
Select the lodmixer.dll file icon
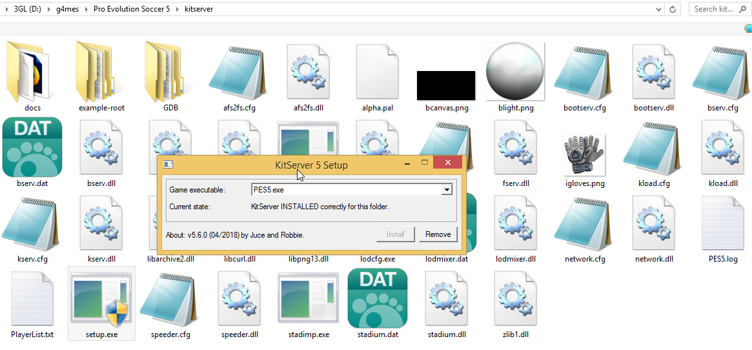click(x=516, y=223)
